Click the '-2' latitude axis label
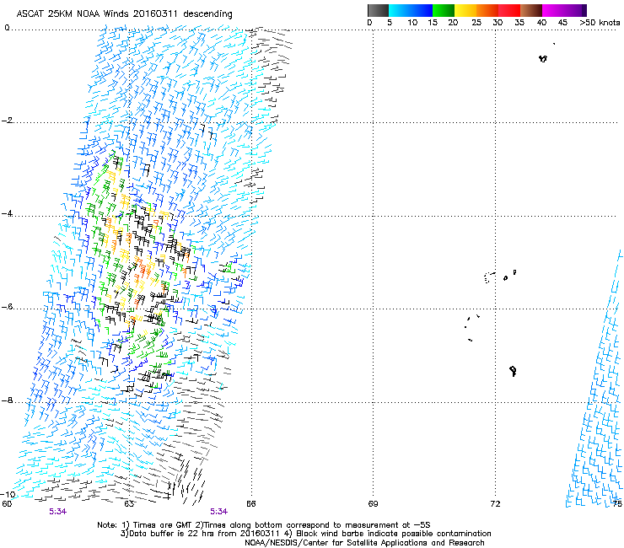The width and height of the screenshot is (624, 548). point(7,121)
